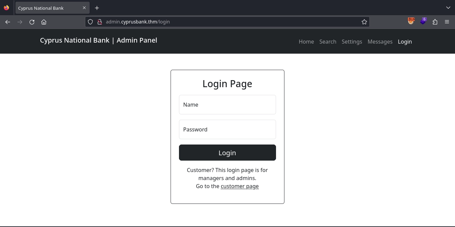Open the extensions puzzle piece menu

435,22
